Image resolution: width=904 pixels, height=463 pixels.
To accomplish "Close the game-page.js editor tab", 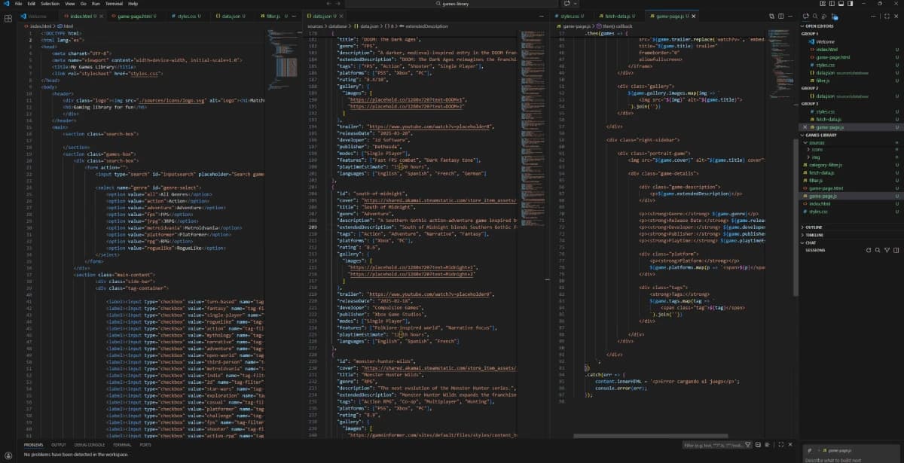I will pos(693,16).
